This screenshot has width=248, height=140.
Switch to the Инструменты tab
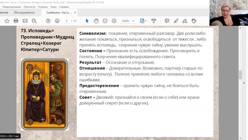click(x=24, y=12)
